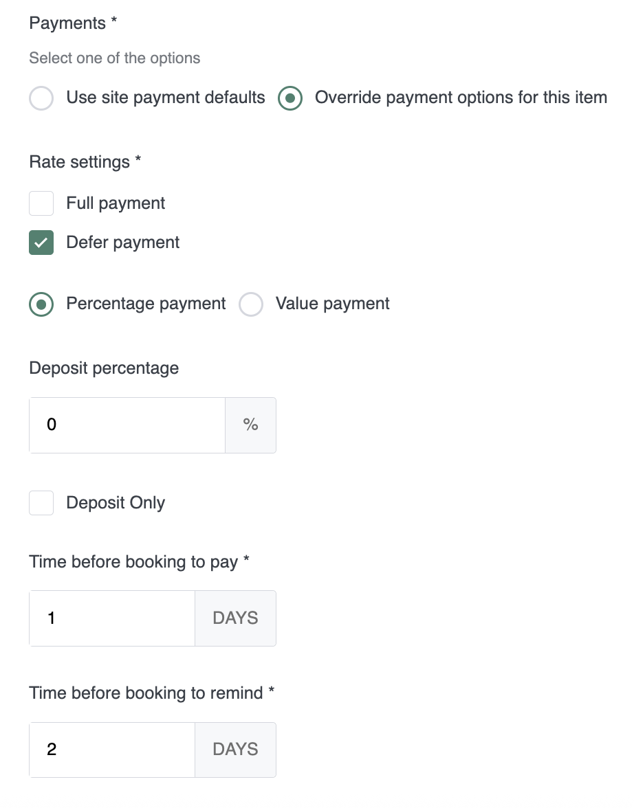Focus the Time before booking to pay field
The height and width of the screenshot is (808, 634).
click(112, 618)
